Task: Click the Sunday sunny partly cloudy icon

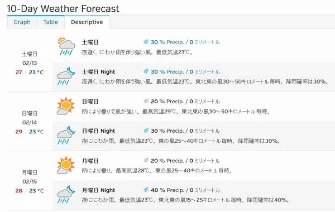Action: click(66, 106)
